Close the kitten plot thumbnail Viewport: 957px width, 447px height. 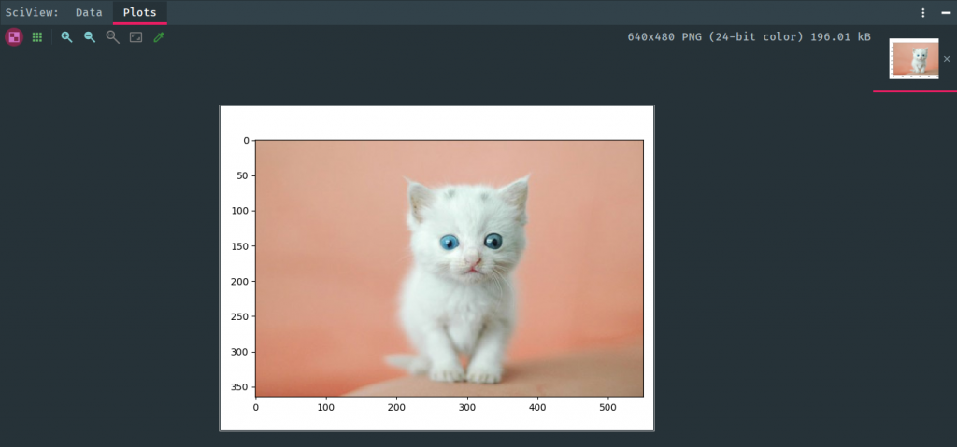click(947, 59)
